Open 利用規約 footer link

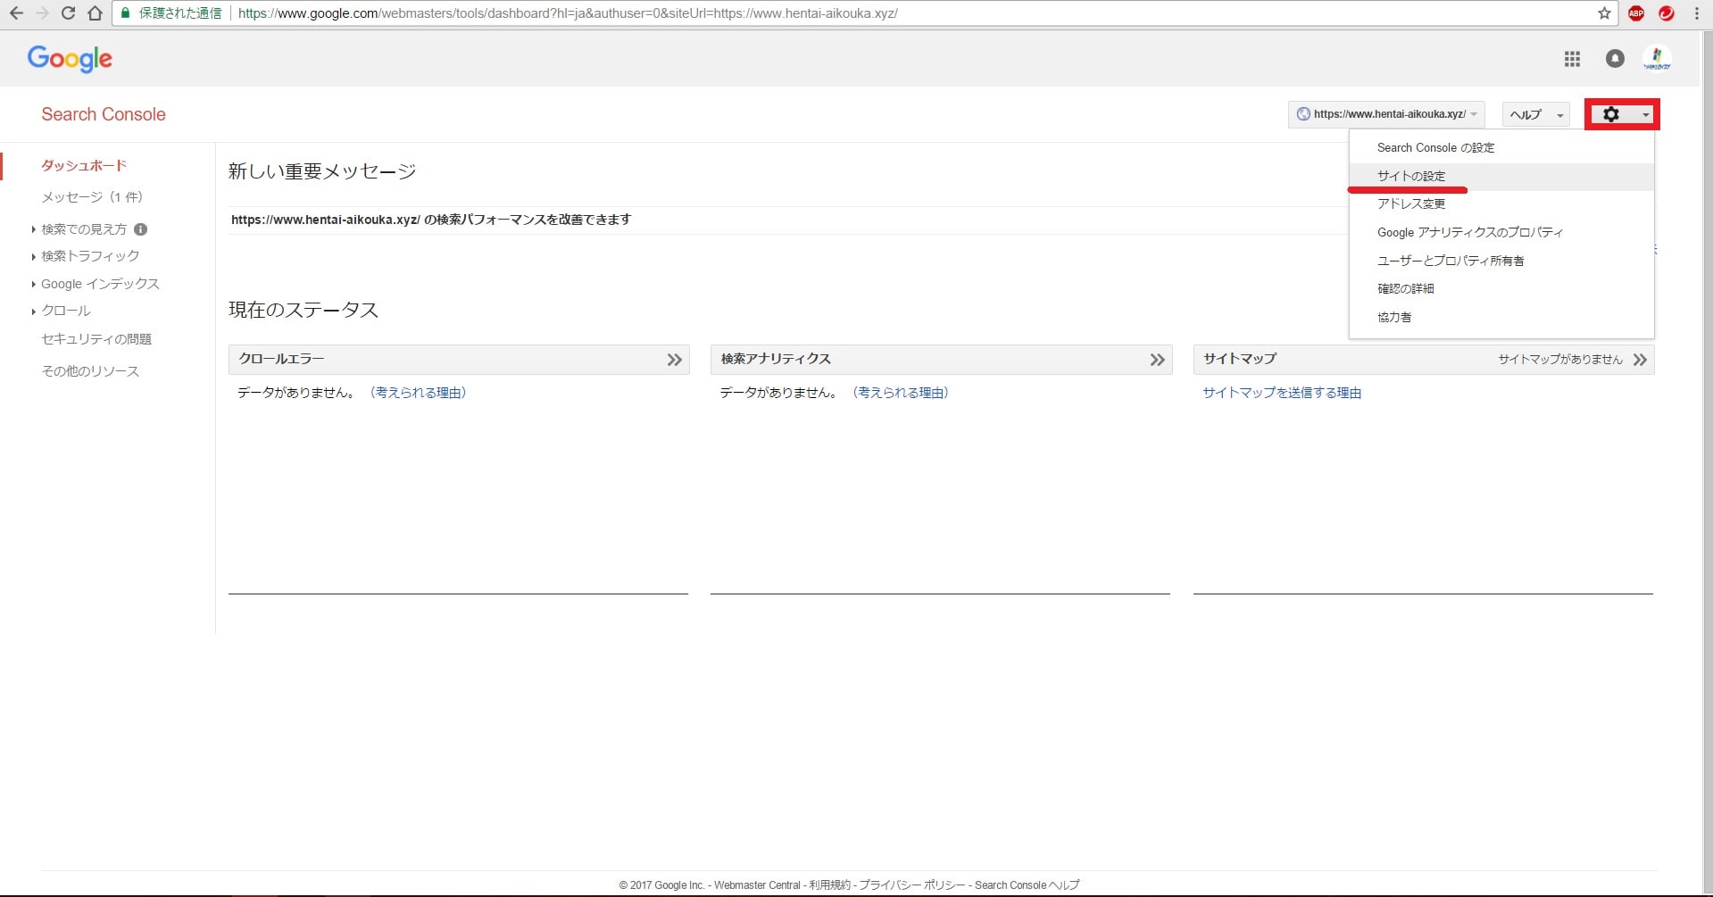[830, 885]
